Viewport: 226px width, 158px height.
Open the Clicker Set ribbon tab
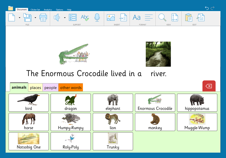tap(35, 10)
